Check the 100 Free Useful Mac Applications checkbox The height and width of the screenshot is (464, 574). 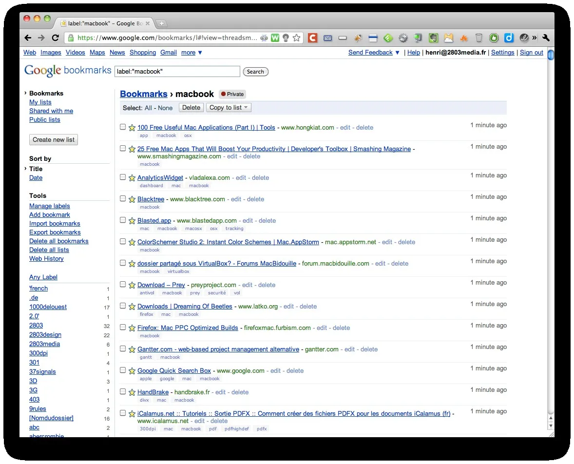[123, 127]
